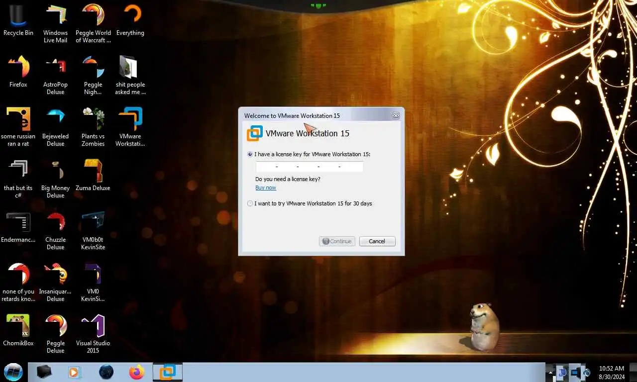Cancel the VMware welcome dialog
Viewport: 637px width, 382px height.
pyautogui.click(x=377, y=241)
